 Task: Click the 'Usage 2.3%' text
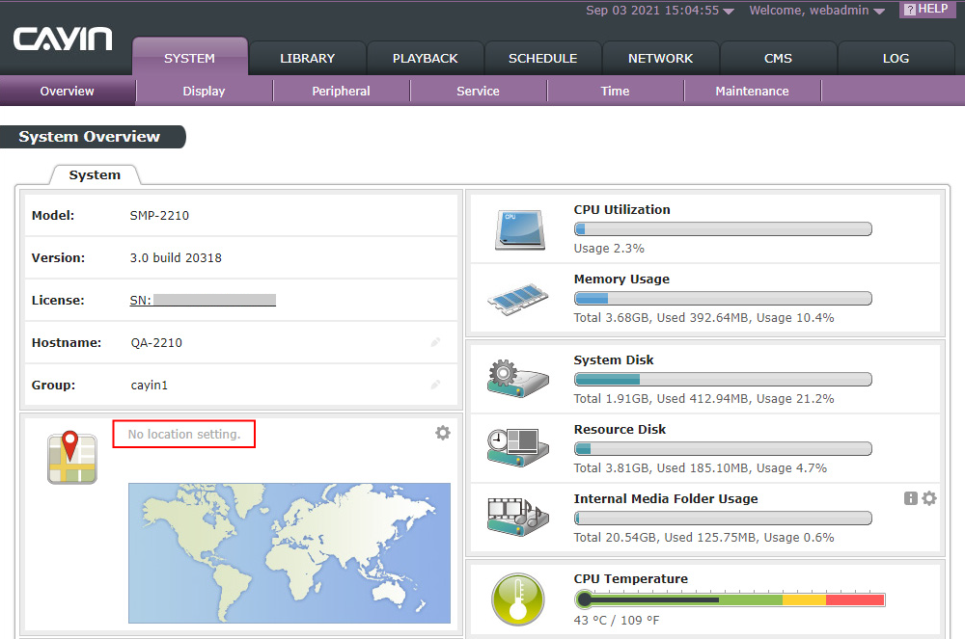(x=609, y=249)
